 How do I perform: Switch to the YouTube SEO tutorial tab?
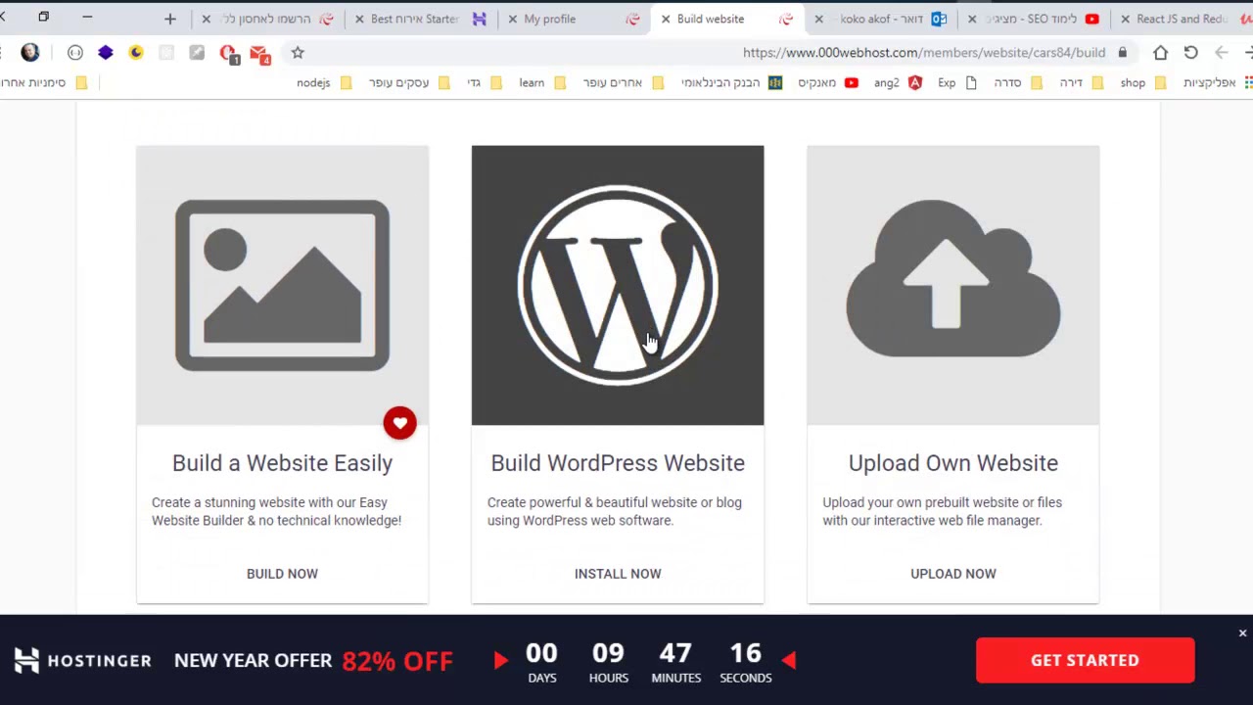pos(1033,19)
